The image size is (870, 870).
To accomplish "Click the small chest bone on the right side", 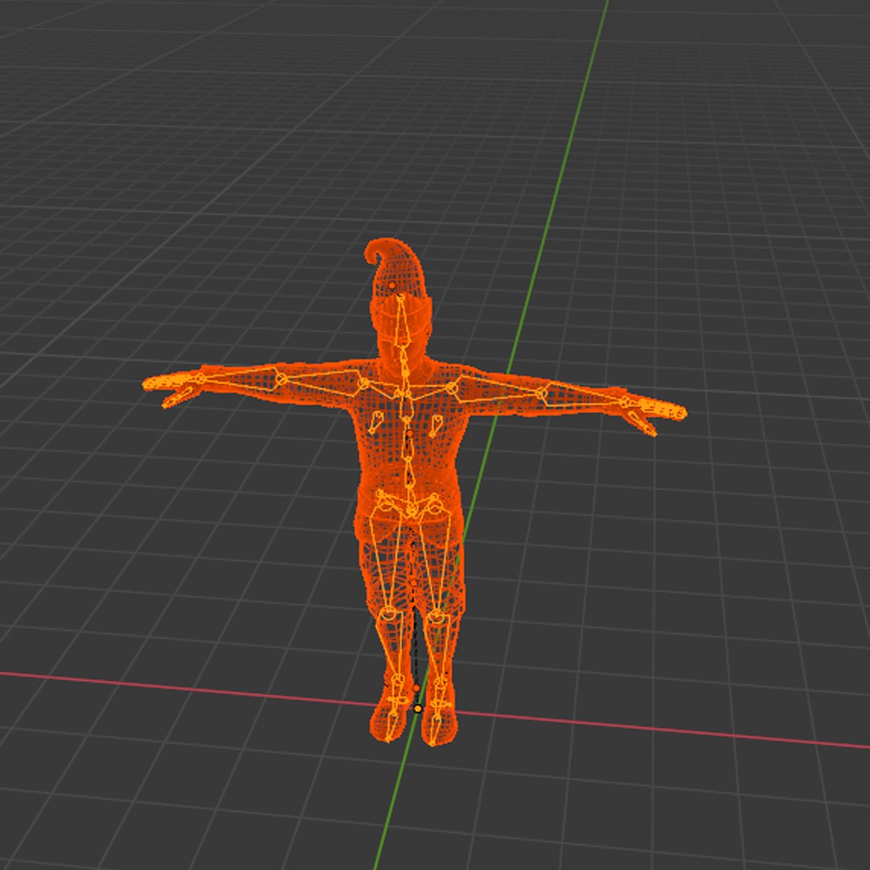I will click(x=436, y=425).
